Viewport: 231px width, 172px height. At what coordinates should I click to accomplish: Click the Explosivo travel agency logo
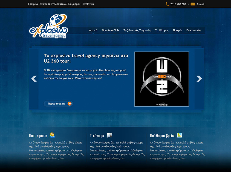49,26
